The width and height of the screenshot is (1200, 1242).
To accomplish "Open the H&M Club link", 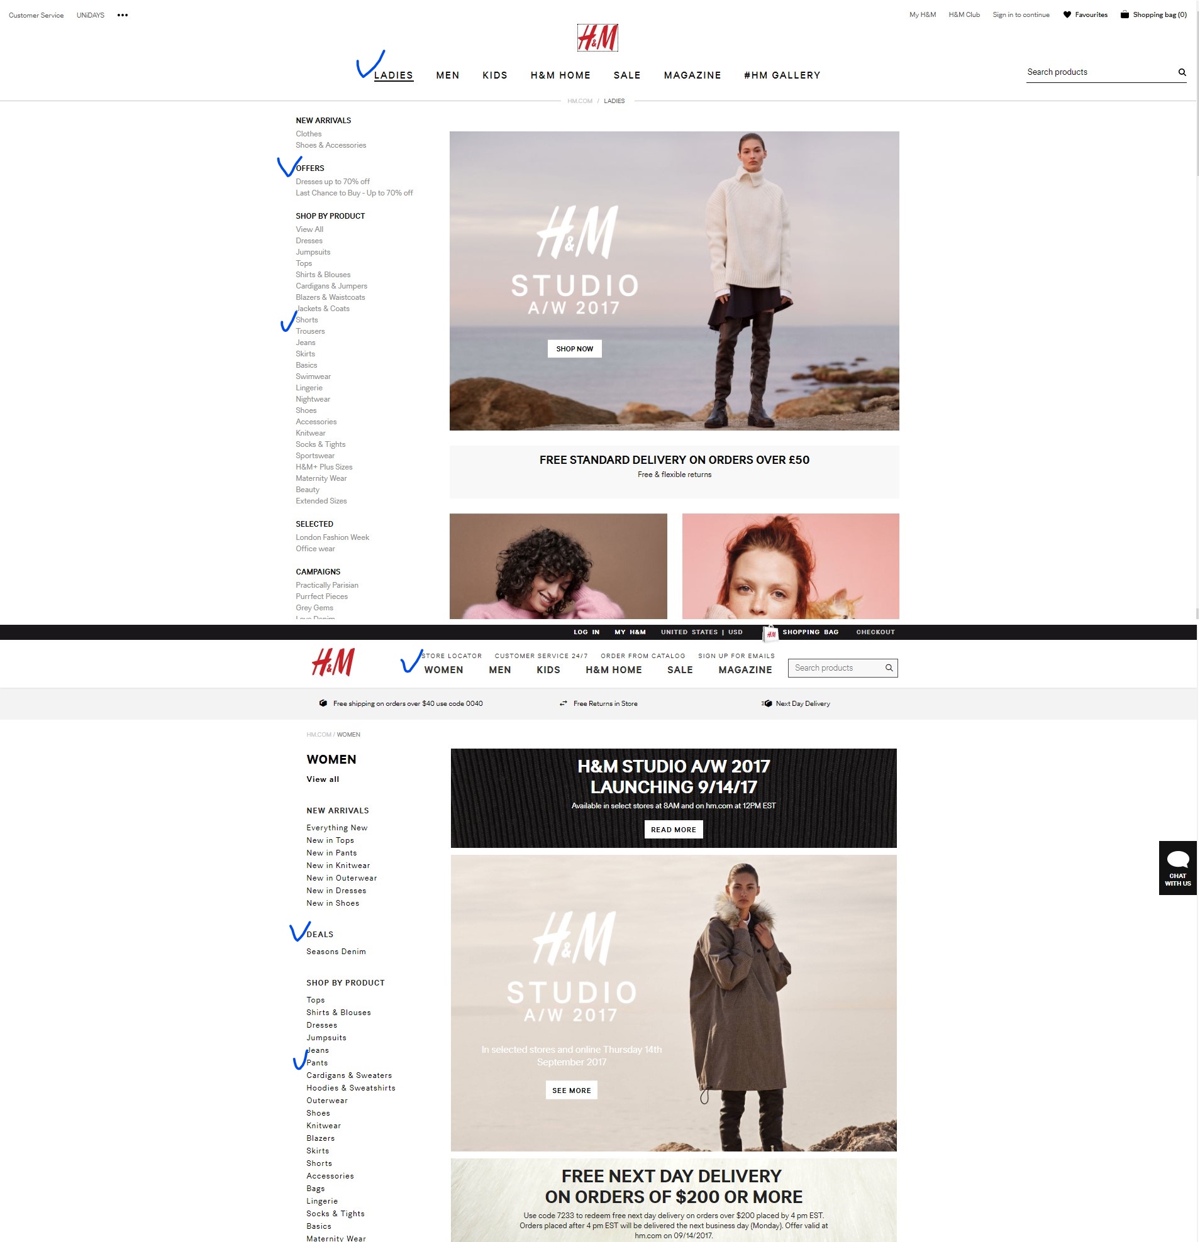I will [x=964, y=14].
